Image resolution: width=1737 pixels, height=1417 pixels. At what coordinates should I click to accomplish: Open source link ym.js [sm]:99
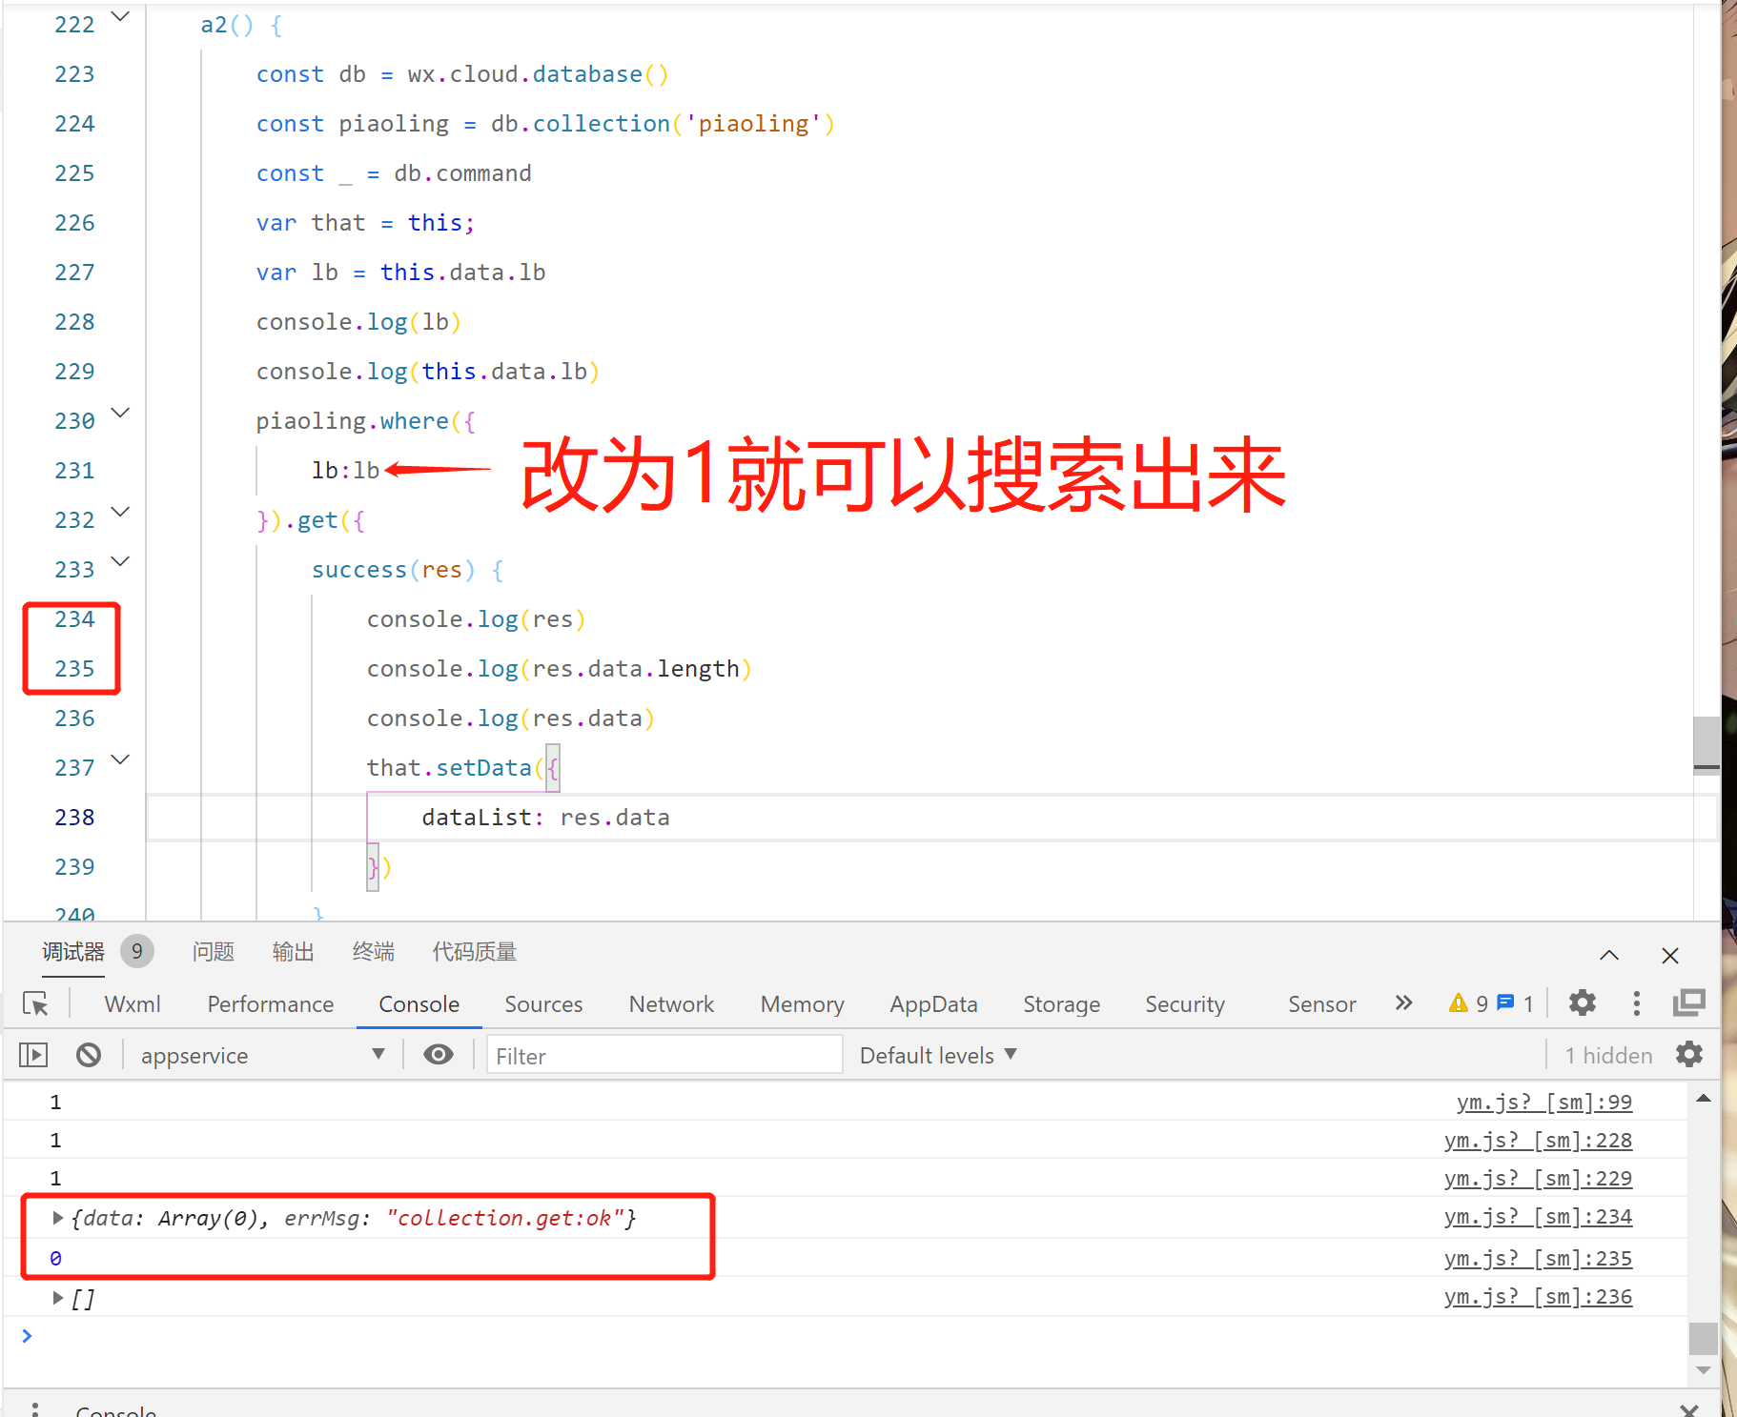[1544, 1103]
